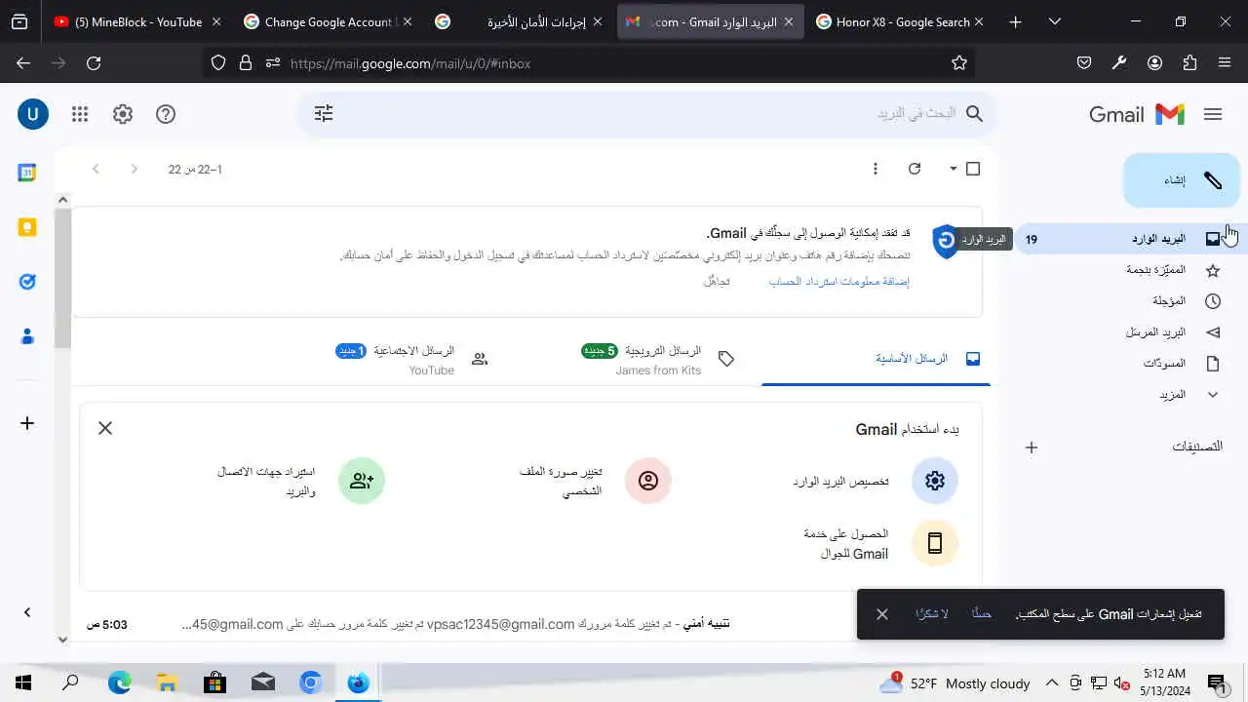
Task: Click the Gmail logo
Action: tap(1137, 114)
